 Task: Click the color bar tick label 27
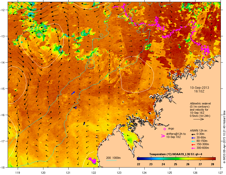coord(200,164)
